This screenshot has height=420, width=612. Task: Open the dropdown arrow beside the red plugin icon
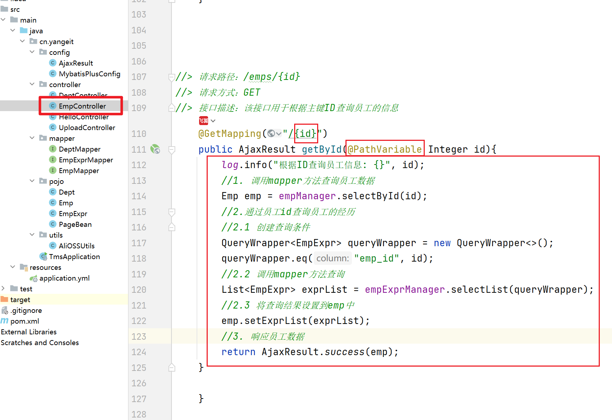tap(213, 121)
